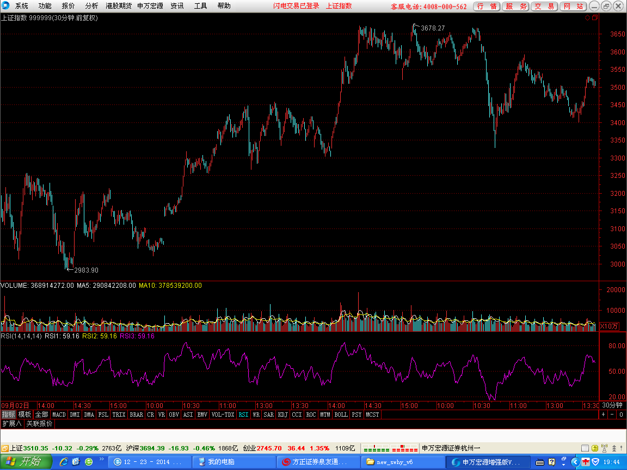Switch to the BOLL indicator
The height and width of the screenshot is (470, 627).
pos(341,415)
